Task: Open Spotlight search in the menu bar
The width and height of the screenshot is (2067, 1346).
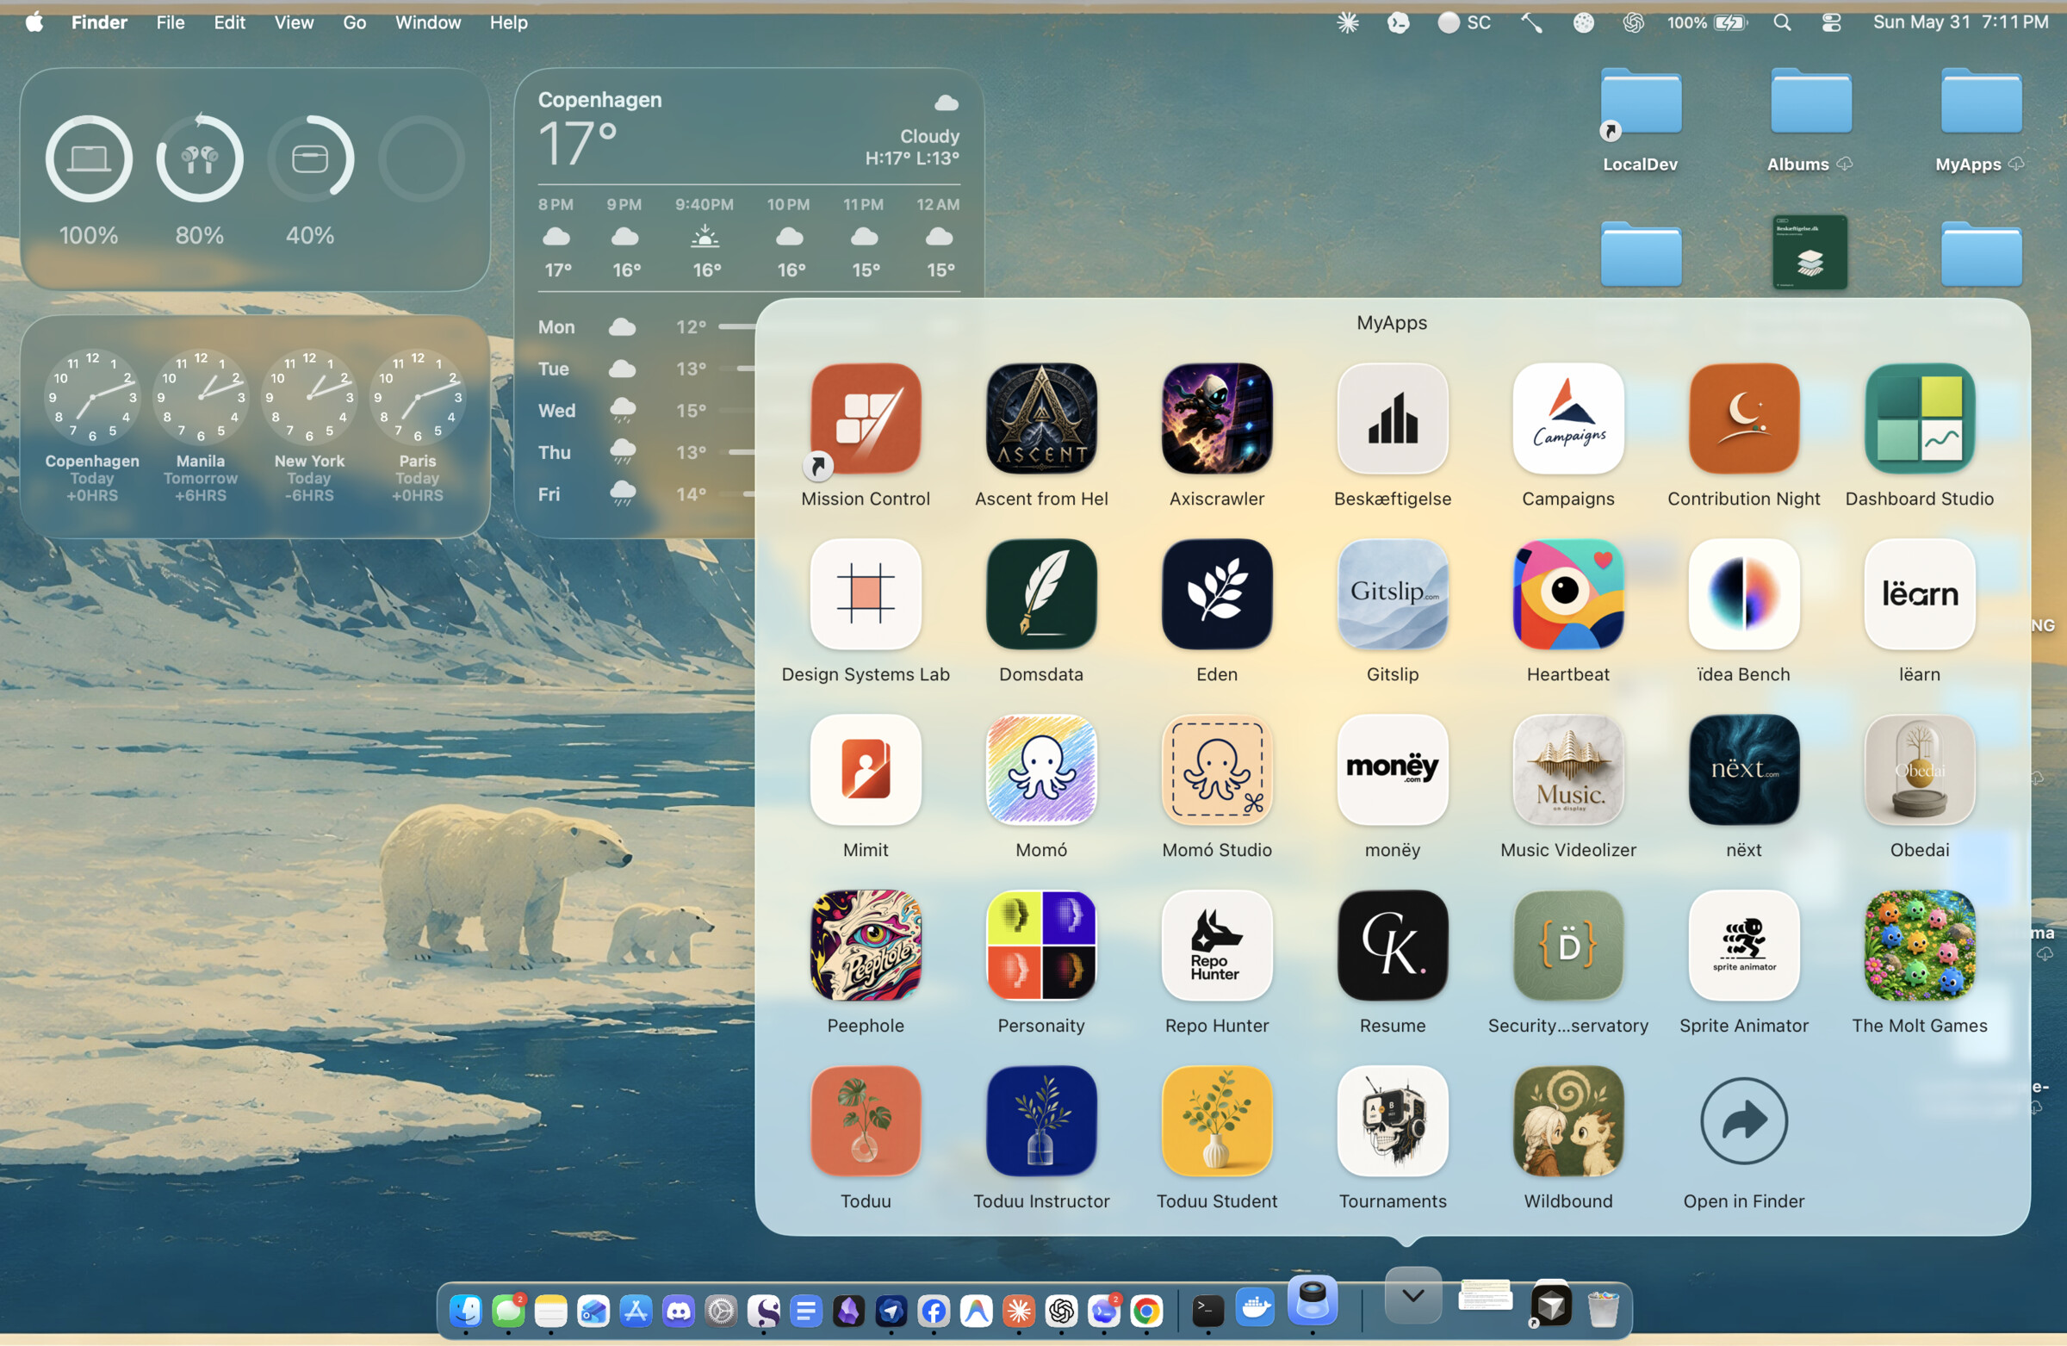Action: pos(1782,22)
